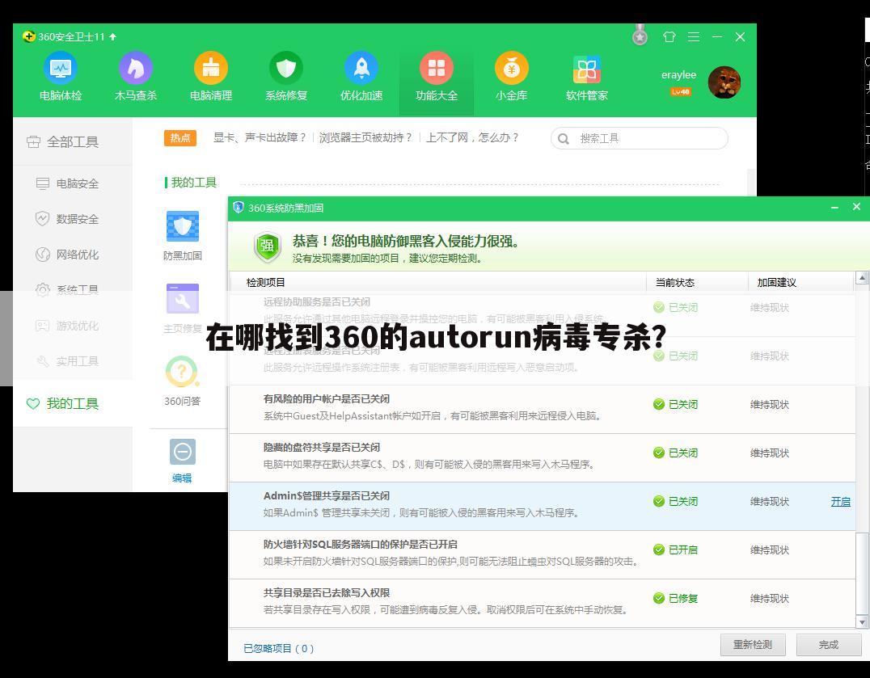Click 已修复 status check for shared folder row
This screenshot has height=678, width=870.
tap(675, 598)
